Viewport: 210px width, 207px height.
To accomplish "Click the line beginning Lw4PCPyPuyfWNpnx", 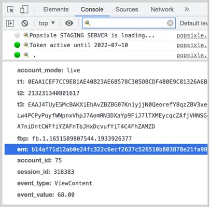I will click(112, 116).
